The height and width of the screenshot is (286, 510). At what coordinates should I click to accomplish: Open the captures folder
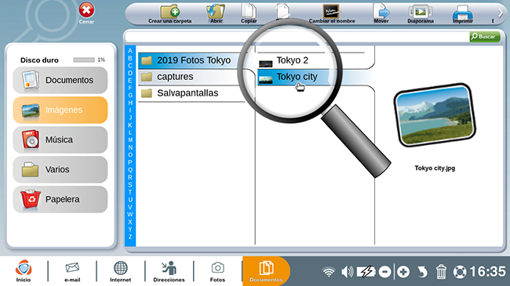[192, 77]
